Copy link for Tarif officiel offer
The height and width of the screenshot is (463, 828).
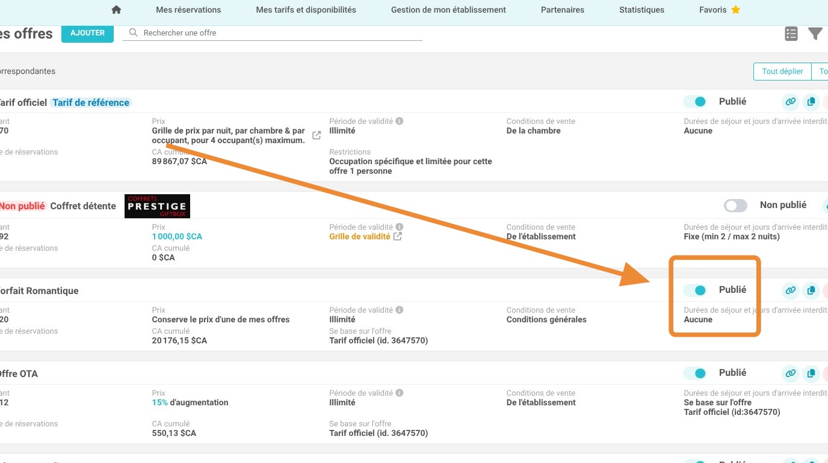(791, 102)
